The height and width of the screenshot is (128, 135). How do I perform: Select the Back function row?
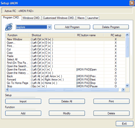coord(65,76)
